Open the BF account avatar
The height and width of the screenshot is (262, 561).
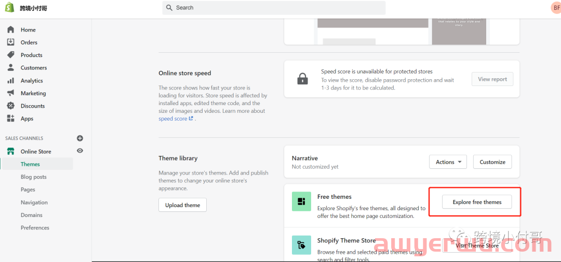[555, 7]
